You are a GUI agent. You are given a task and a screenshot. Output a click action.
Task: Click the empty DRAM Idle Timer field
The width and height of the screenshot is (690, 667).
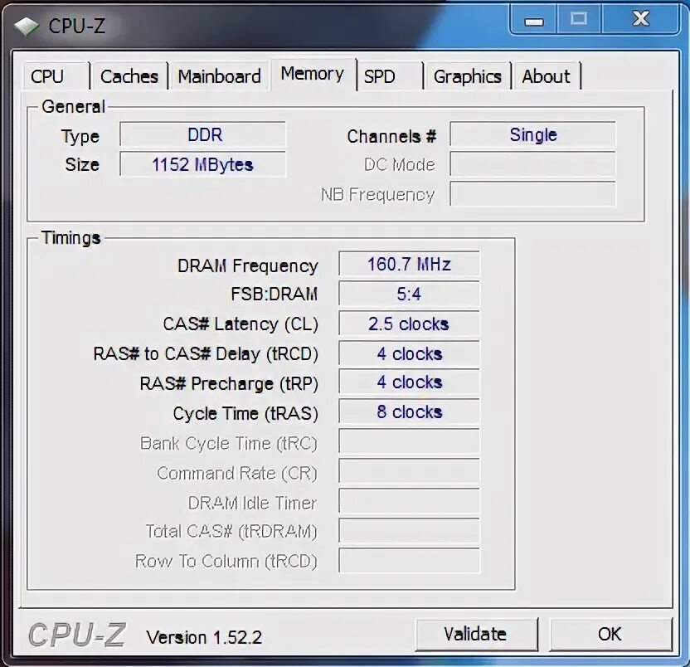[x=409, y=500]
